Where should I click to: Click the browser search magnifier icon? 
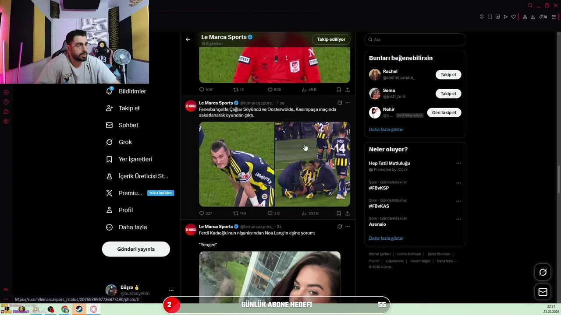point(530,6)
